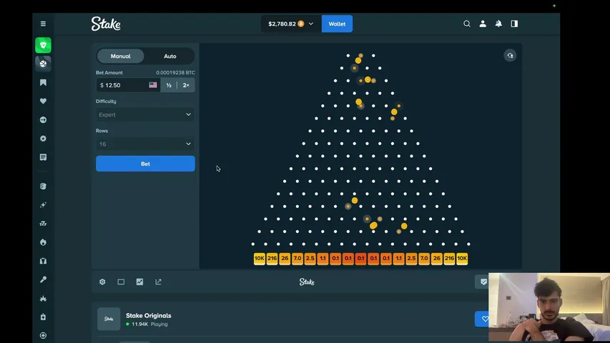Open game settings gear below board
The width and height of the screenshot is (610, 343).
coord(102,282)
